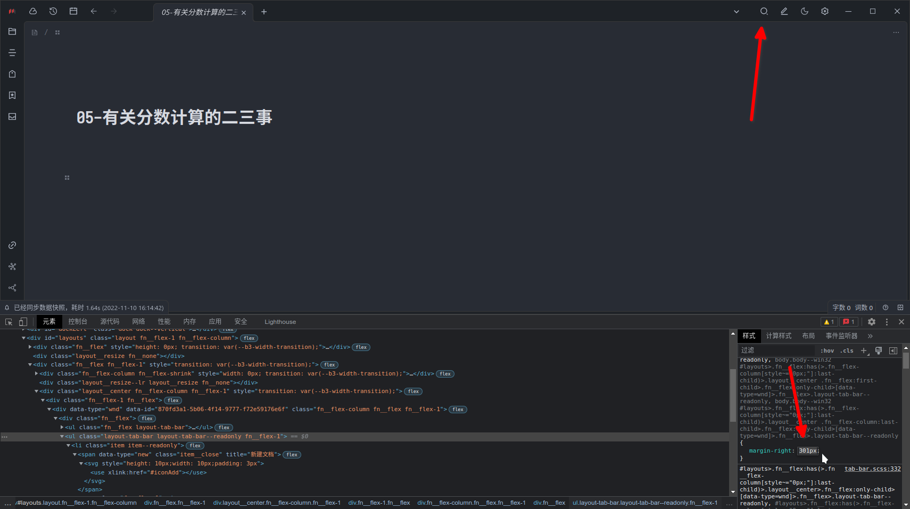The height and width of the screenshot is (509, 910).
Task: Toggle element inspect mode in DevTools
Action: click(x=8, y=321)
